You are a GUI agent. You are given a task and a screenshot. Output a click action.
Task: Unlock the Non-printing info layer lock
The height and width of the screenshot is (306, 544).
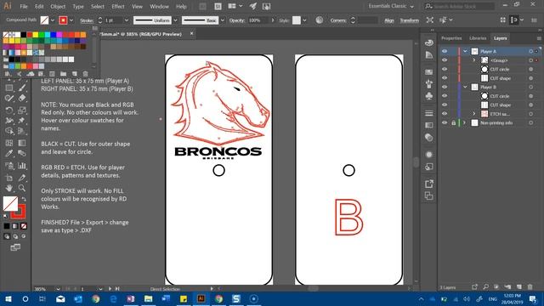tap(453, 122)
